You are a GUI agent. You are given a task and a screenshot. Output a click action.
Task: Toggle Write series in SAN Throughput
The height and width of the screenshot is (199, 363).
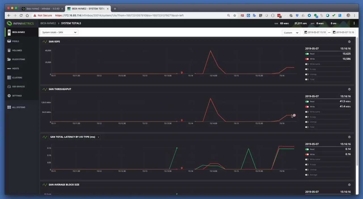[307, 107]
